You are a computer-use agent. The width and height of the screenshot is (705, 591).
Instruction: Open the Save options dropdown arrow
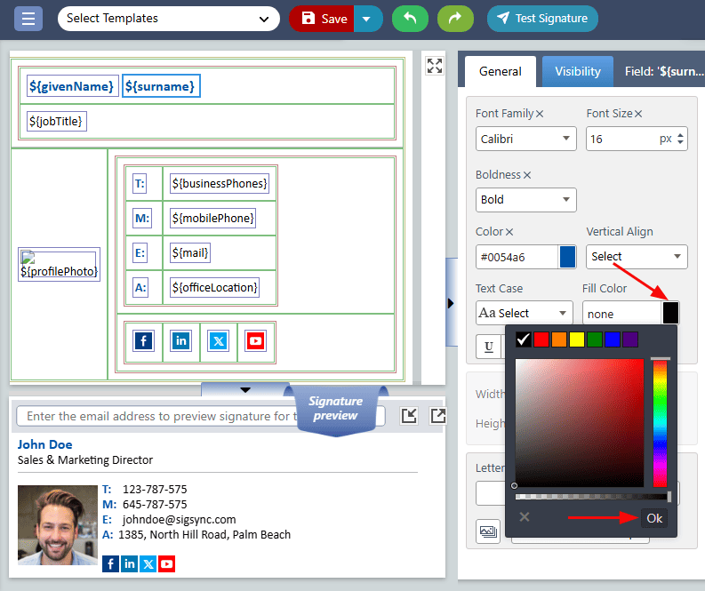(x=368, y=19)
